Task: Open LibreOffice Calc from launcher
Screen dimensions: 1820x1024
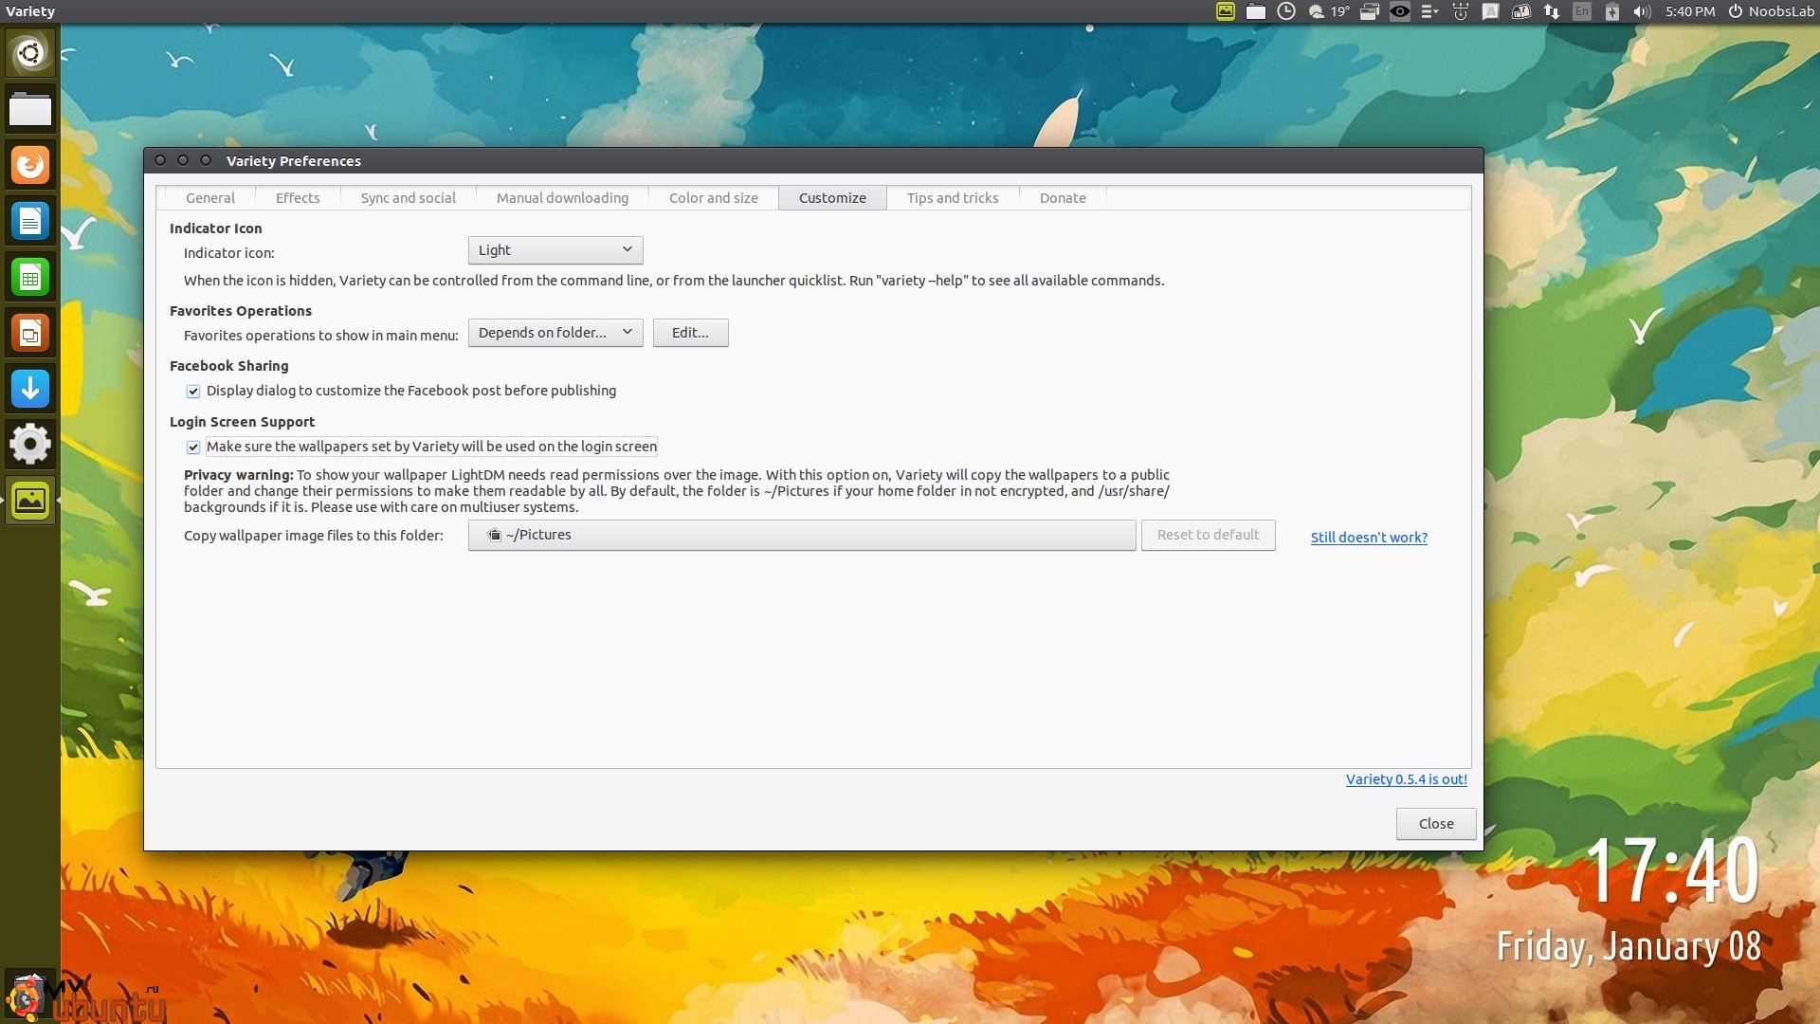Action: point(30,277)
